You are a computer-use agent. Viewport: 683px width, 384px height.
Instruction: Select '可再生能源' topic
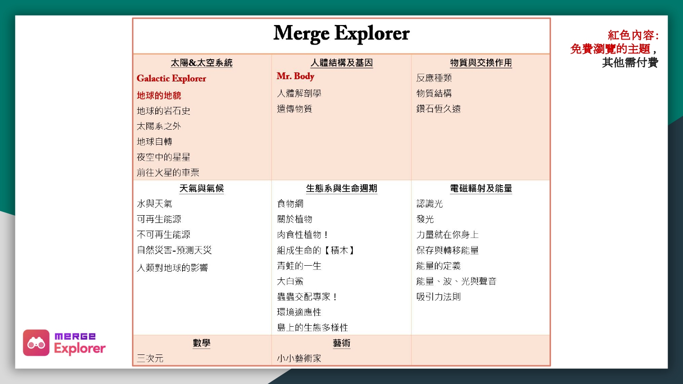point(159,220)
